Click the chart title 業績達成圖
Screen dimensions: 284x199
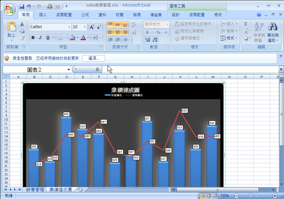coord(125,90)
